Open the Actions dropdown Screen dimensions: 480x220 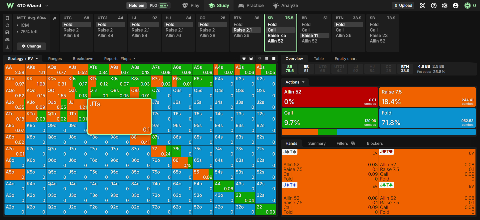pyautogui.click(x=295, y=82)
